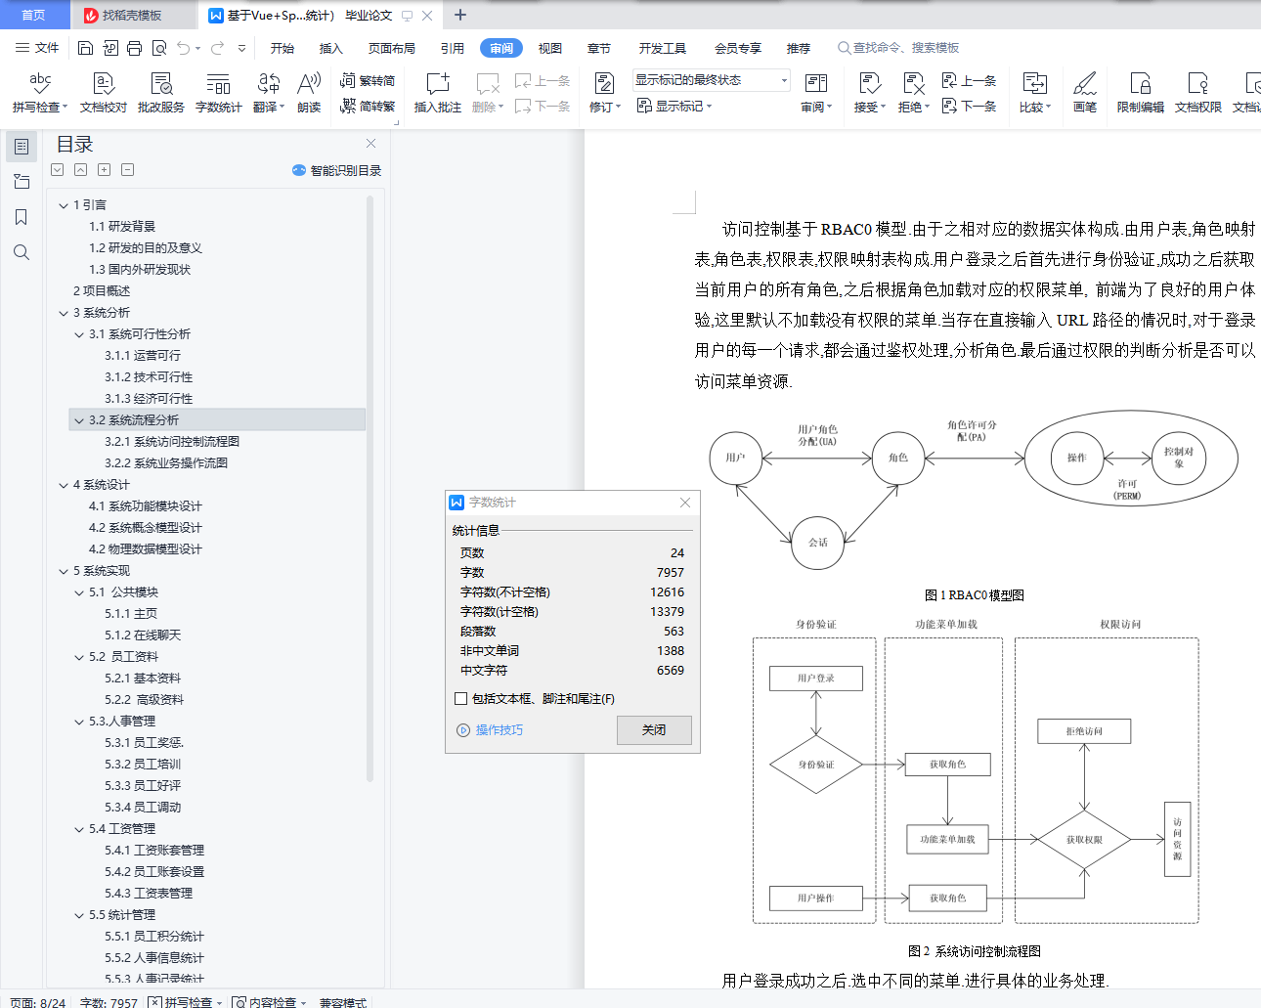Collapse the 5.1 公共模块 node
The width and height of the screenshot is (1261, 1008).
(79, 592)
